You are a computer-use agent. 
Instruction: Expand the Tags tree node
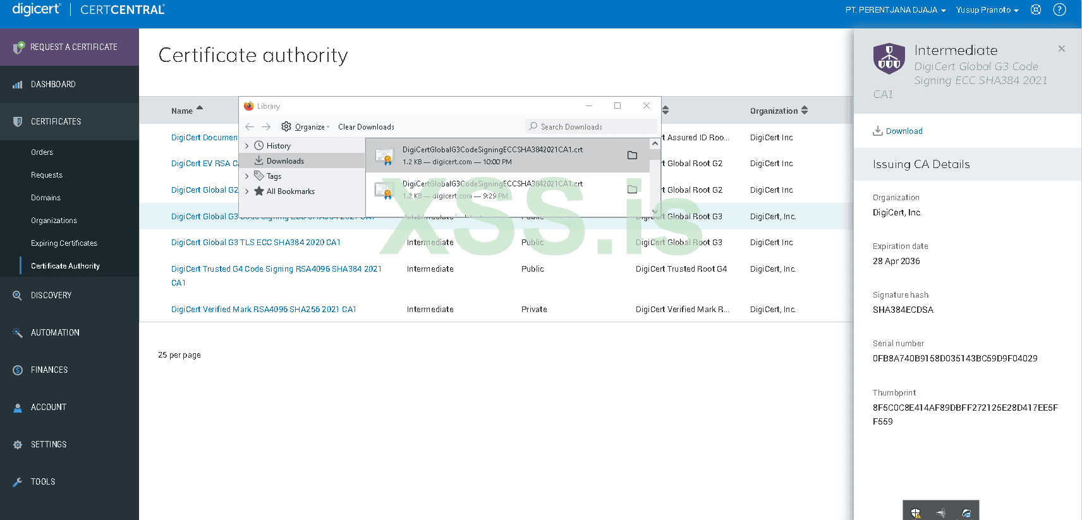coord(247,176)
